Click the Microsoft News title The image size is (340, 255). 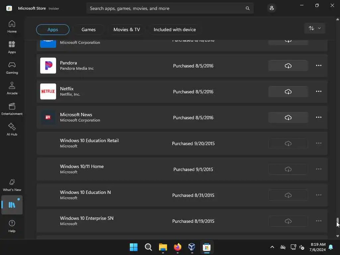pos(76,115)
